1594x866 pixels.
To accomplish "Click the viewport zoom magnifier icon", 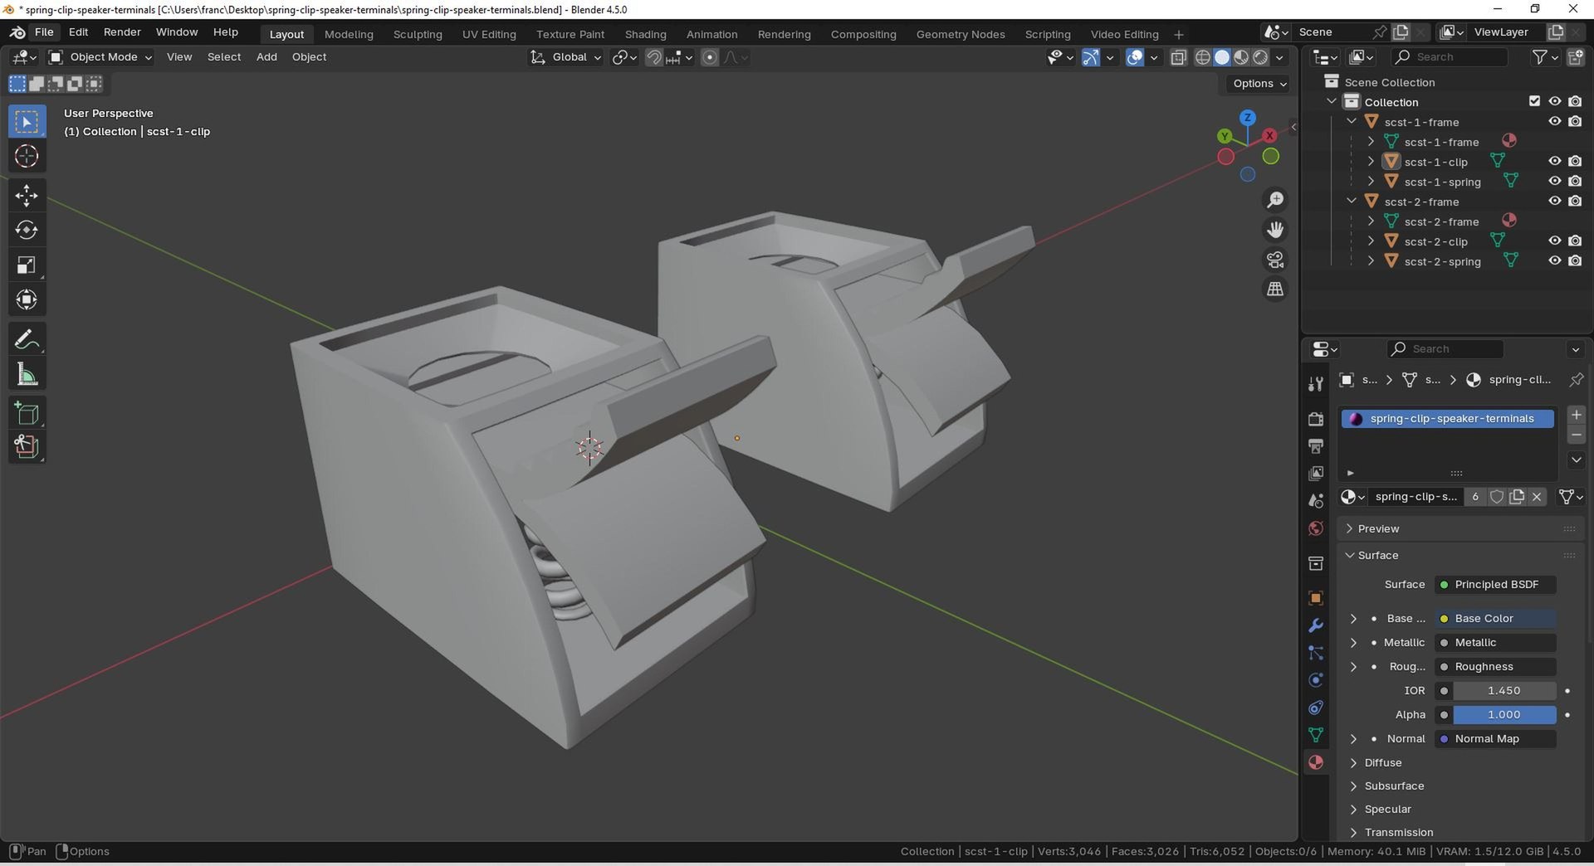I will [x=1275, y=200].
